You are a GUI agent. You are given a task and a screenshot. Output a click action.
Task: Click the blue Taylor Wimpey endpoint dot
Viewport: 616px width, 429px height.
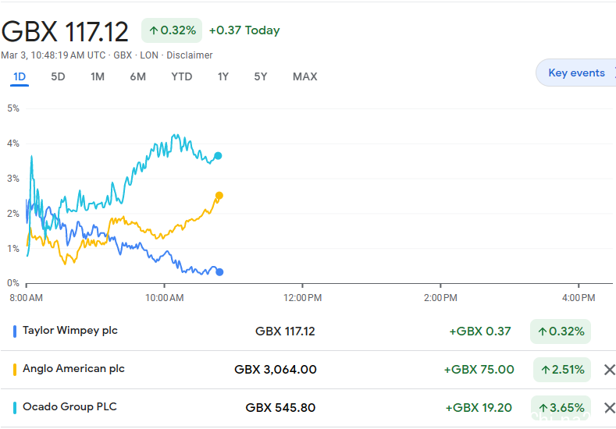coord(219,272)
